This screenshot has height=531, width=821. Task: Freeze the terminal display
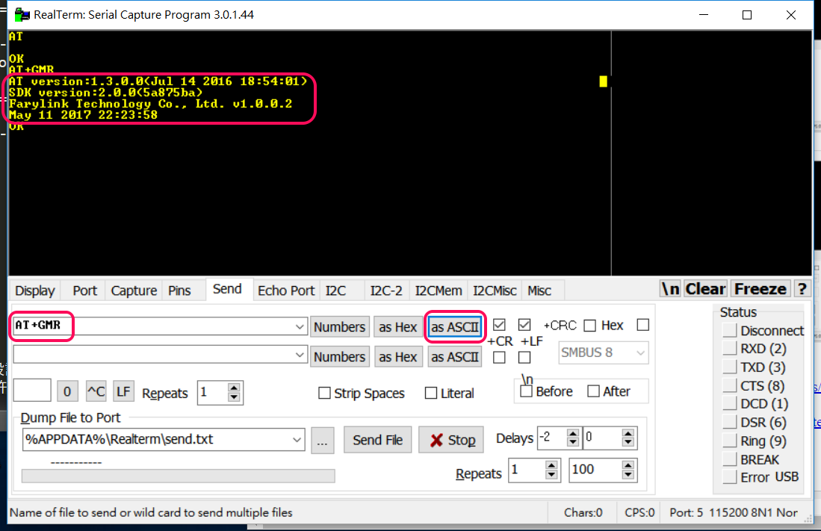click(x=760, y=288)
